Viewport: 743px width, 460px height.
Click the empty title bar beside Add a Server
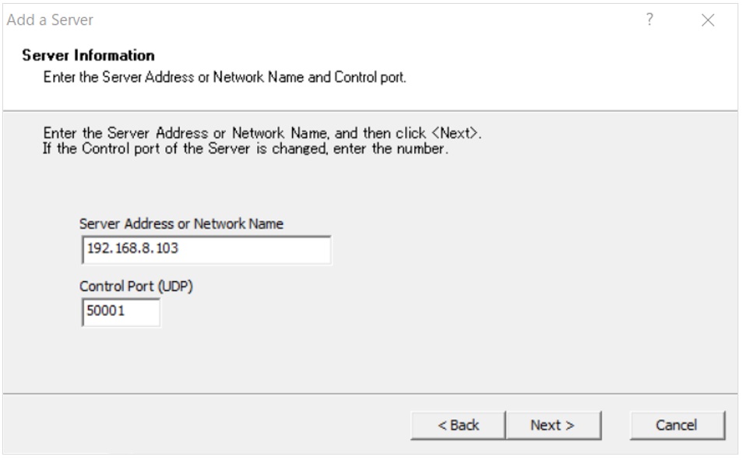coord(364,20)
